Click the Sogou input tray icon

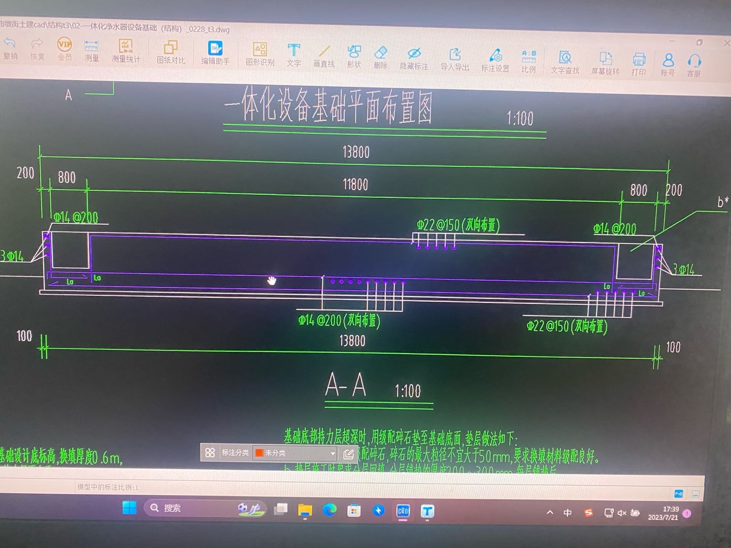coord(588,513)
